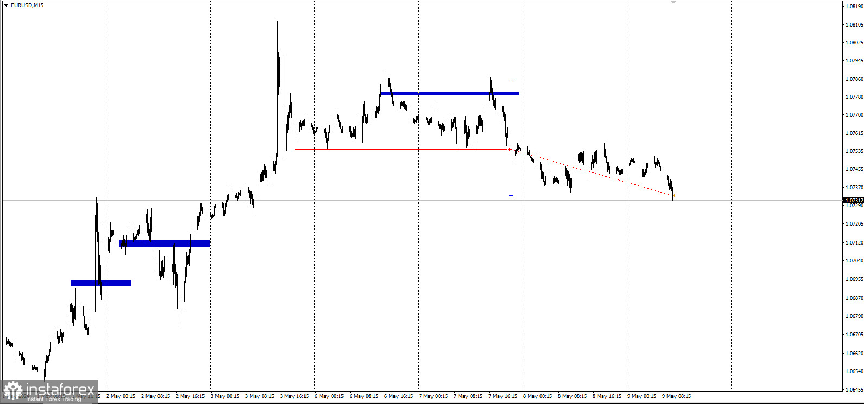Click the 7 May 00:15 time label
This screenshot has width=864, height=404.
[434, 396]
